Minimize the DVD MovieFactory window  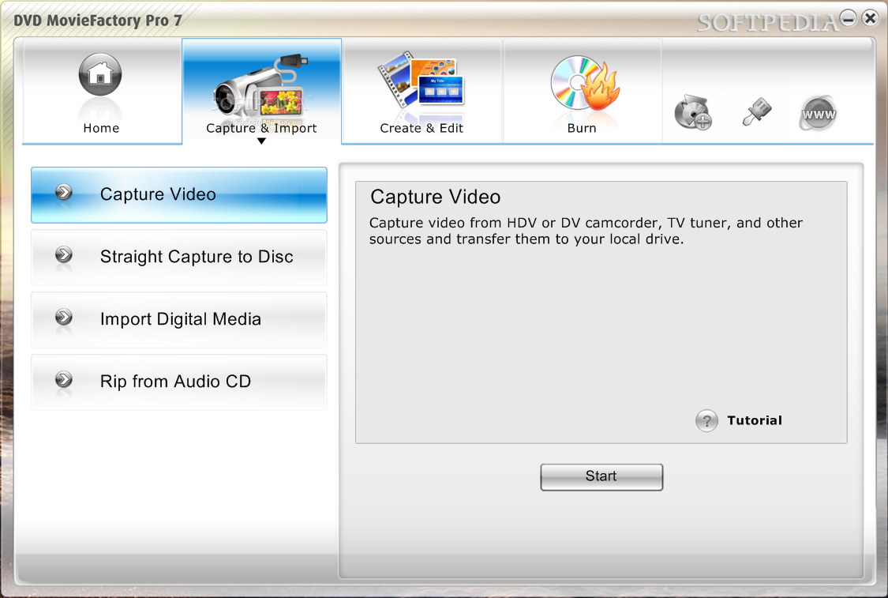pyautogui.click(x=849, y=18)
